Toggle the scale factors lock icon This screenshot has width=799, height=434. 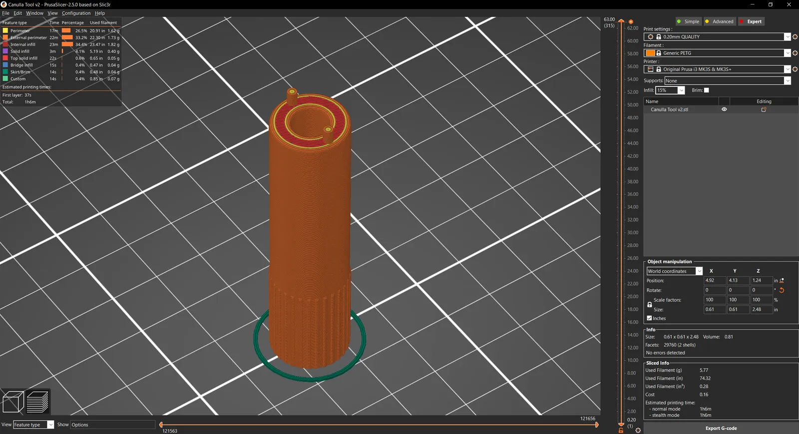coord(649,305)
